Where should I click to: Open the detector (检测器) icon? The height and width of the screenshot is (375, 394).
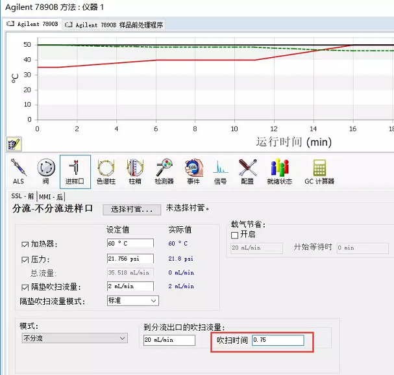coord(164,172)
